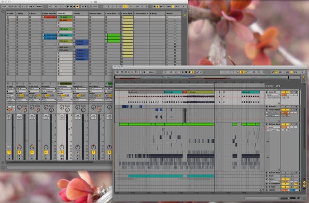The image size is (309, 203).
Task: Start playback in the Arrangement window
Action: 183,72
